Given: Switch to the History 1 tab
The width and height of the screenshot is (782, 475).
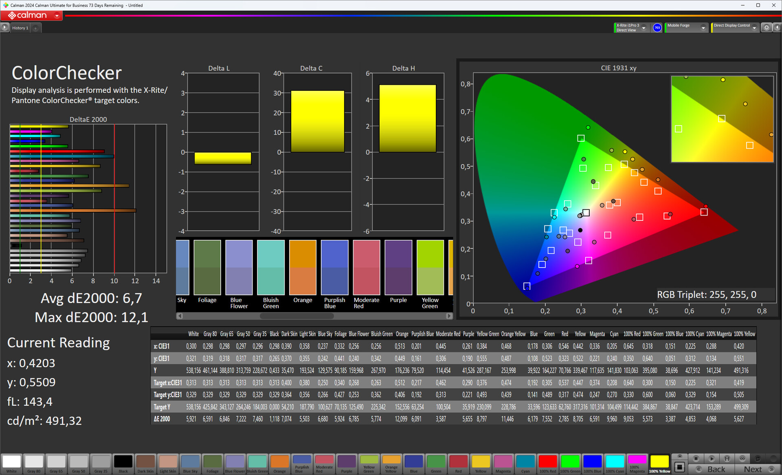Looking at the screenshot, I should (x=20, y=28).
